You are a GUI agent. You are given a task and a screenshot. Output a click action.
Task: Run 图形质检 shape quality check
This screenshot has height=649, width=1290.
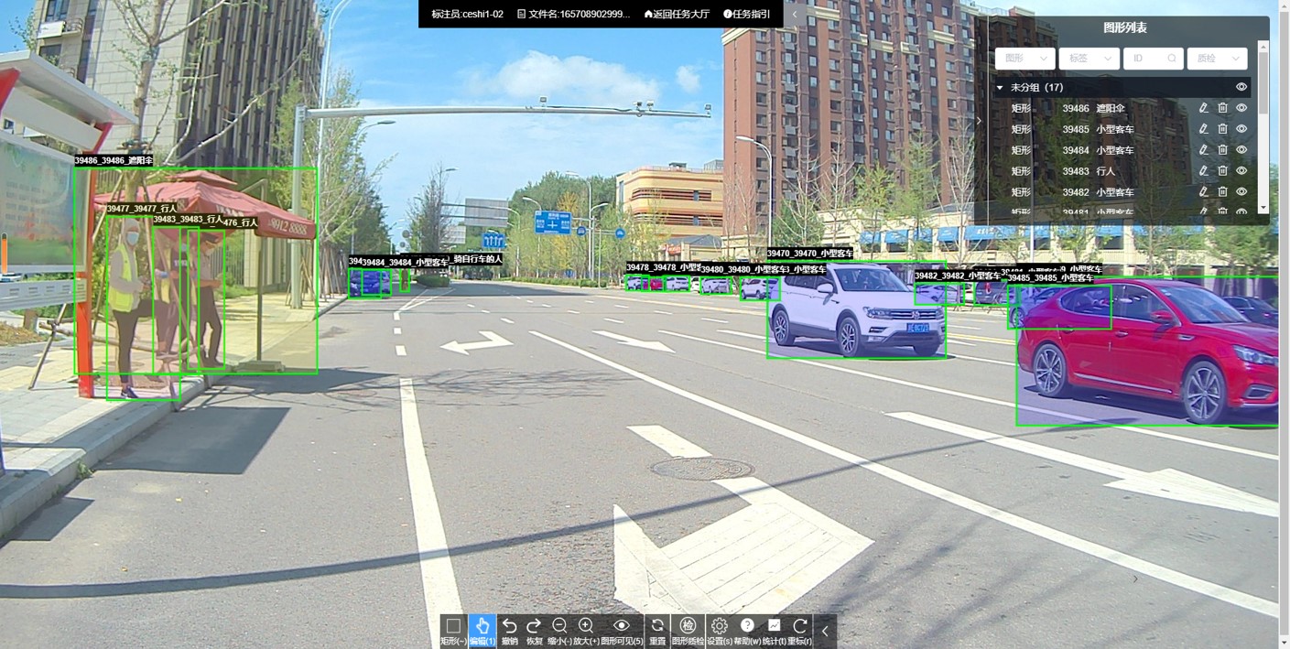pos(688,627)
